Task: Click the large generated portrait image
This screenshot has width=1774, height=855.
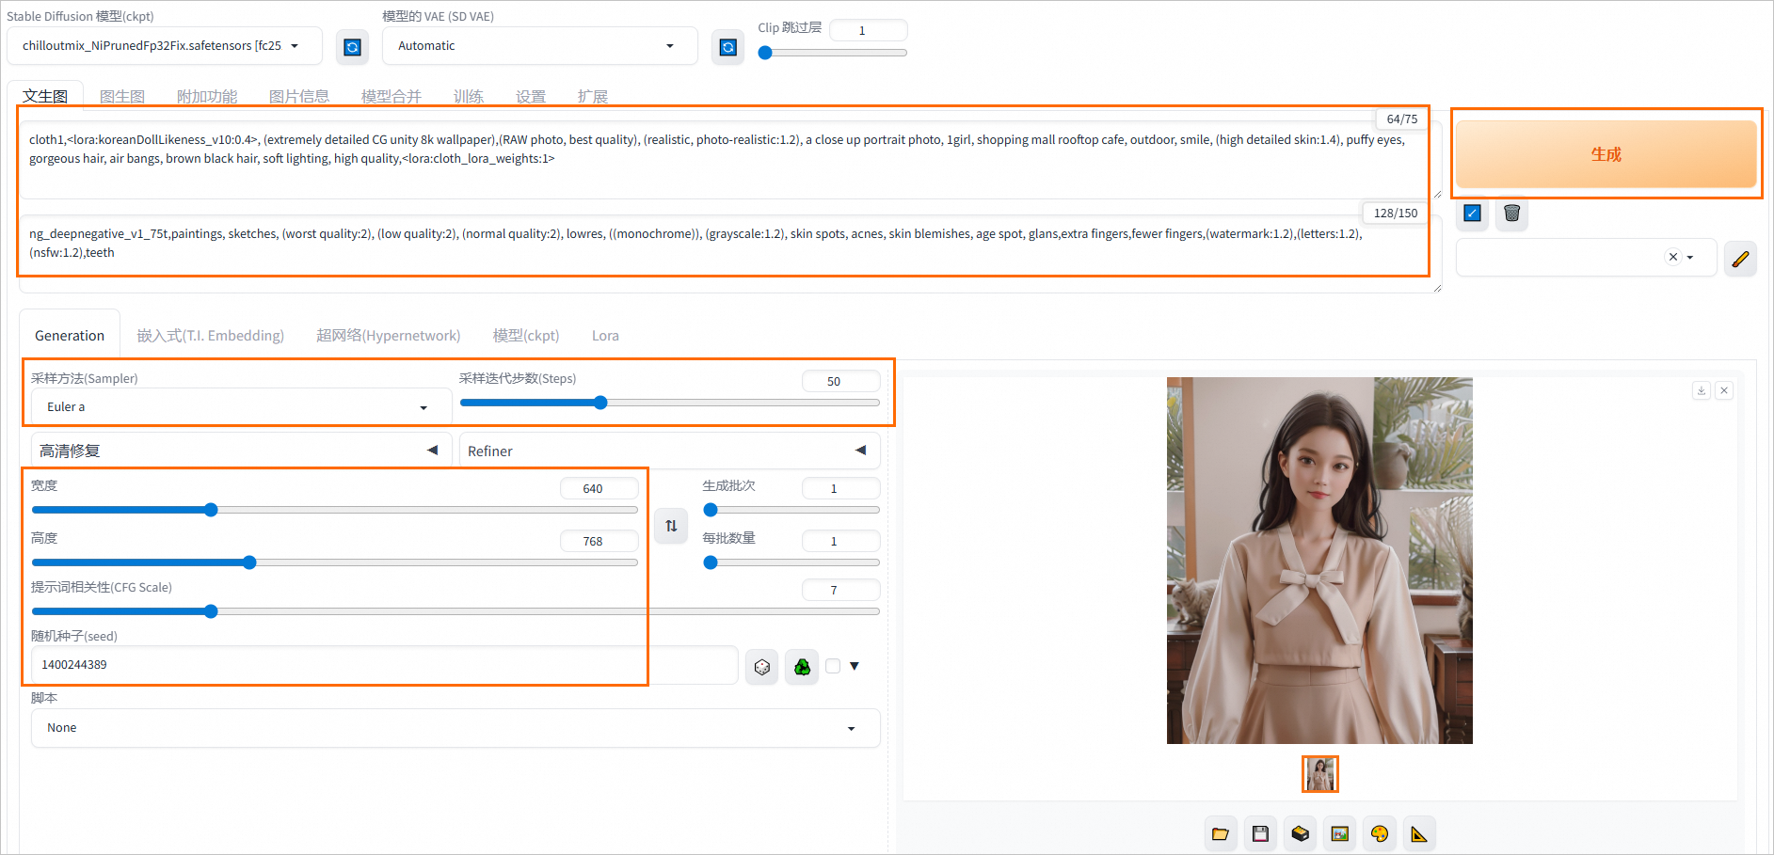Action: (1319, 561)
